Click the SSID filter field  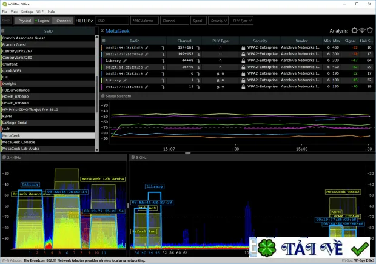click(x=112, y=21)
